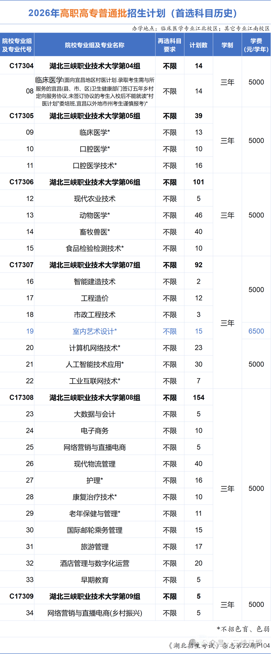Select the 食品检验检测技术* major
The image size is (271, 654).
[95, 248]
